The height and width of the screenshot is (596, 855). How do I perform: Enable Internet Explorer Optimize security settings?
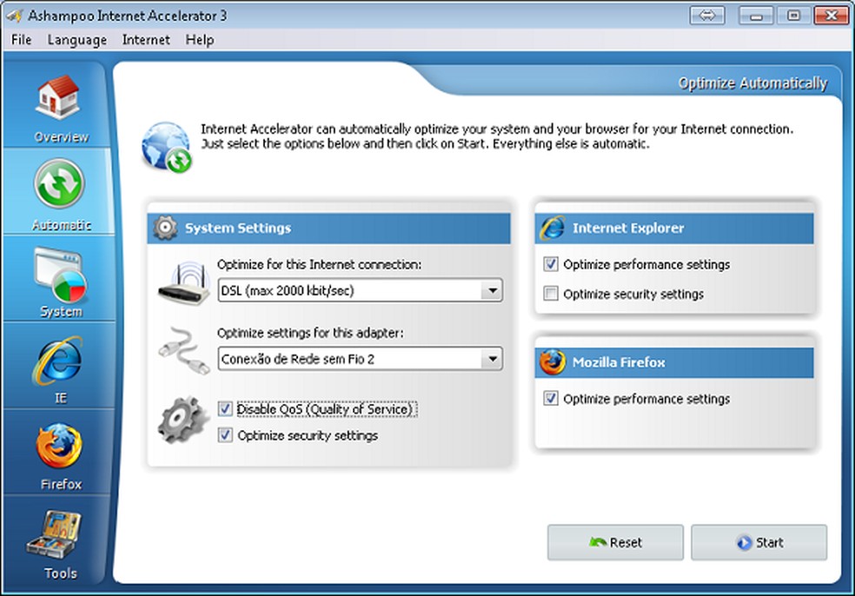pos(551,294)
